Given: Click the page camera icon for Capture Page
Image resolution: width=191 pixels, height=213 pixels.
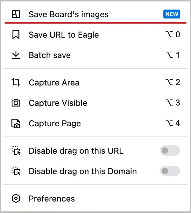Looking at the screenshot, I should [x=16, y=123].
